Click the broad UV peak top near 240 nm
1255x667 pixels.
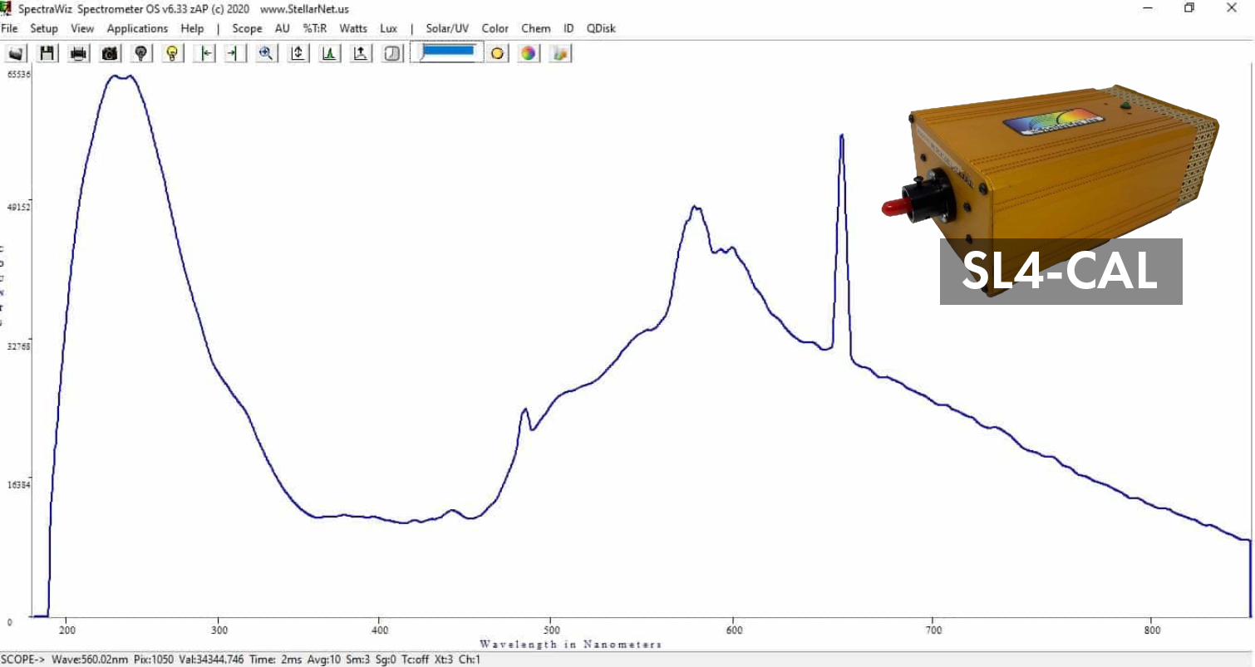pyautogui.click(x=122, y=77)
